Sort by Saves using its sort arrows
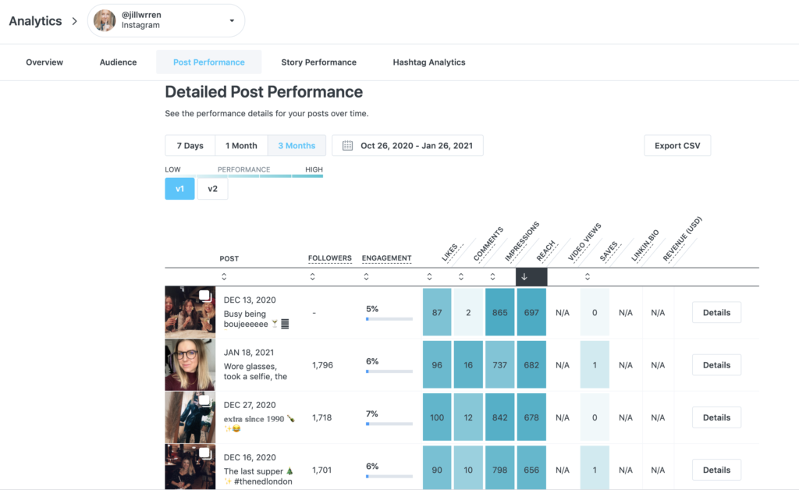Screen dimensions: 799x490 pyautogui.click(x=588, y=277)
